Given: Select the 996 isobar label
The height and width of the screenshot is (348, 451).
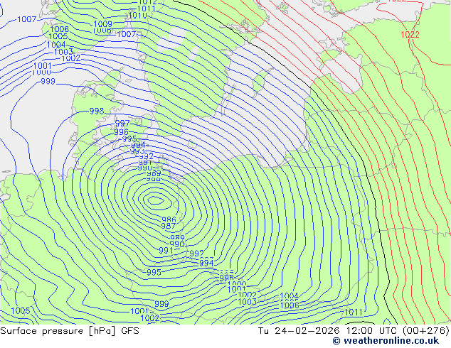Looking at the screenshot, I should (121, 132).
